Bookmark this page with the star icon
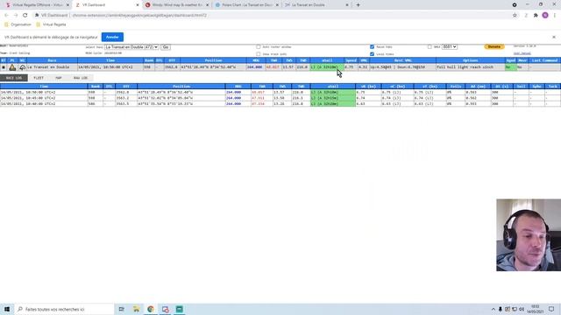 click(x=515, y=16)
